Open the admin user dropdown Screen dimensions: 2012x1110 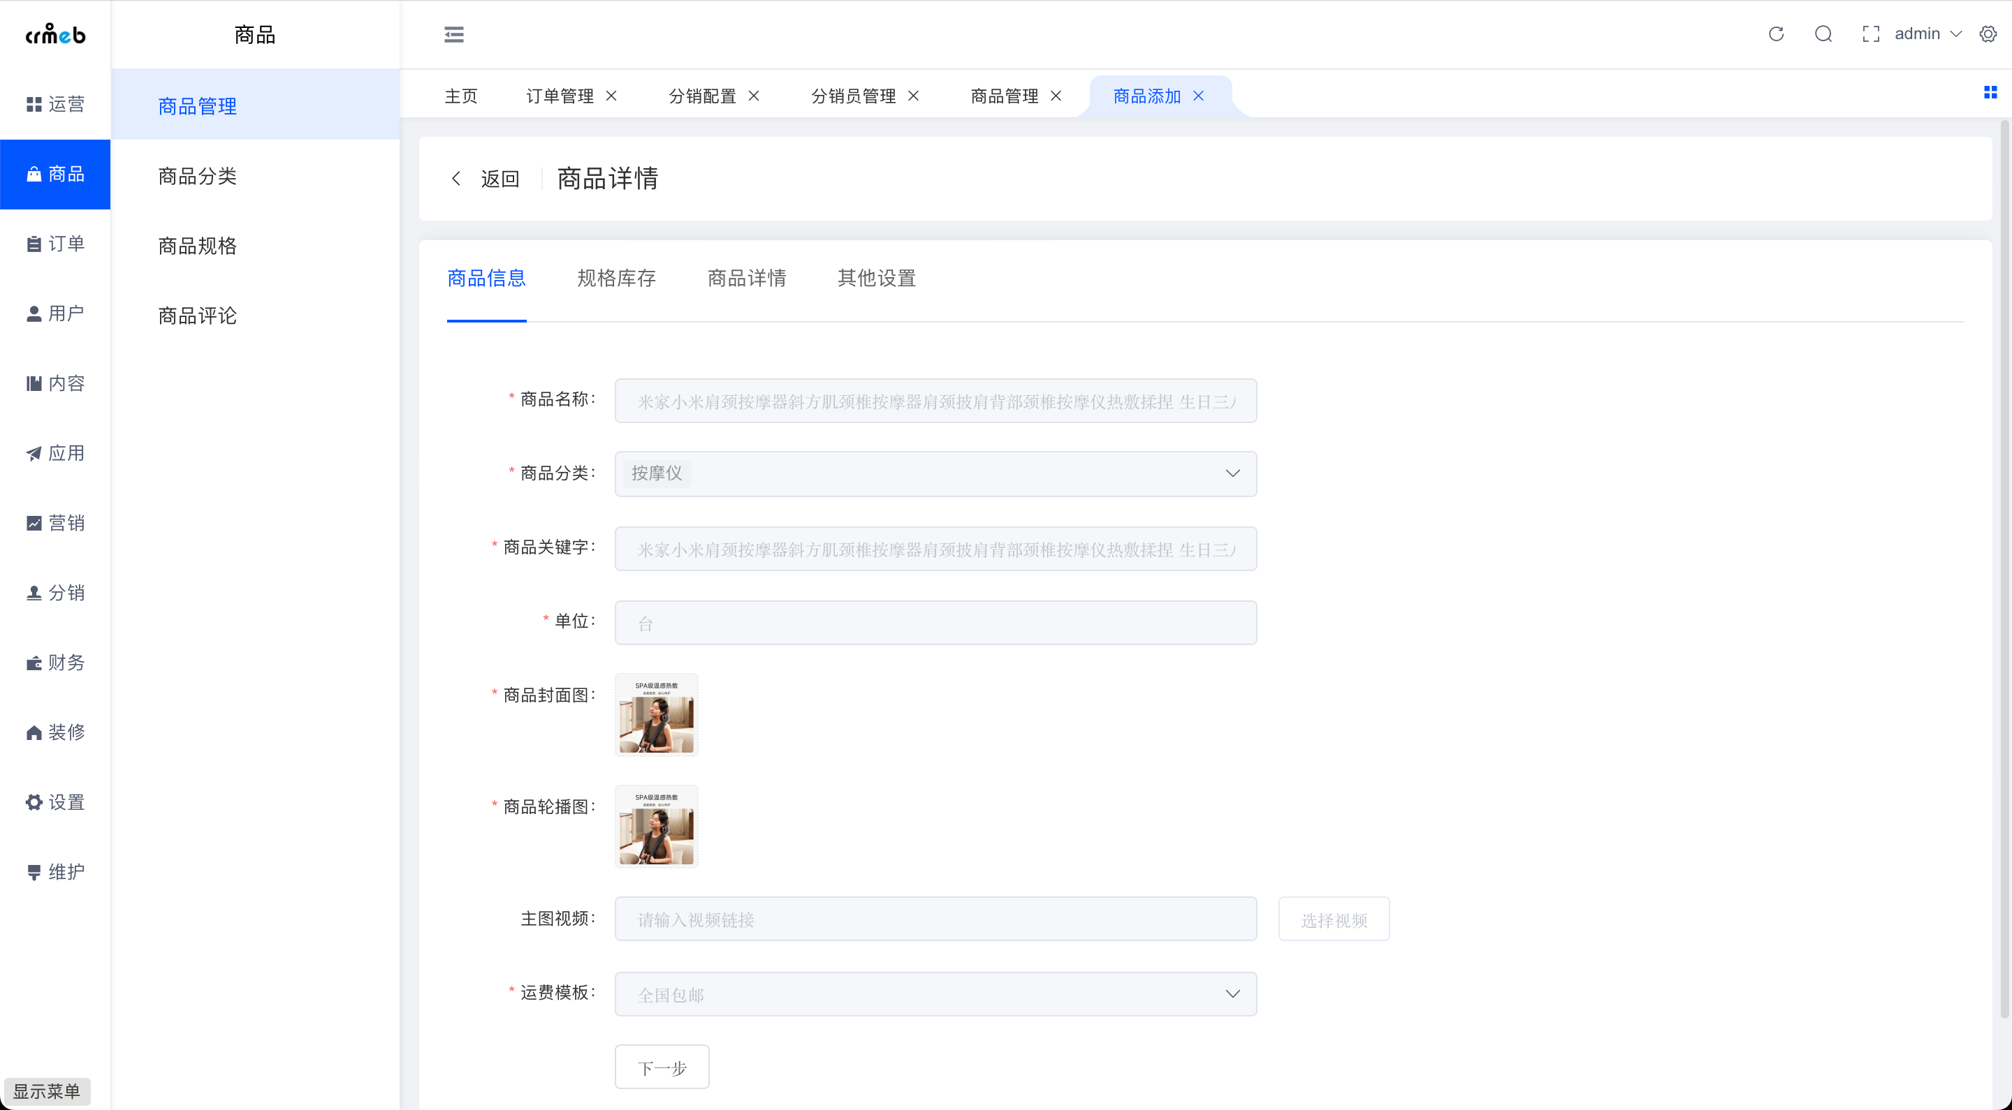[1927, 34]
